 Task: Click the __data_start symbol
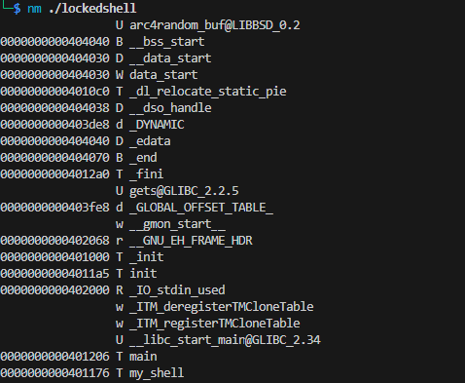click(x=170, y=58)
